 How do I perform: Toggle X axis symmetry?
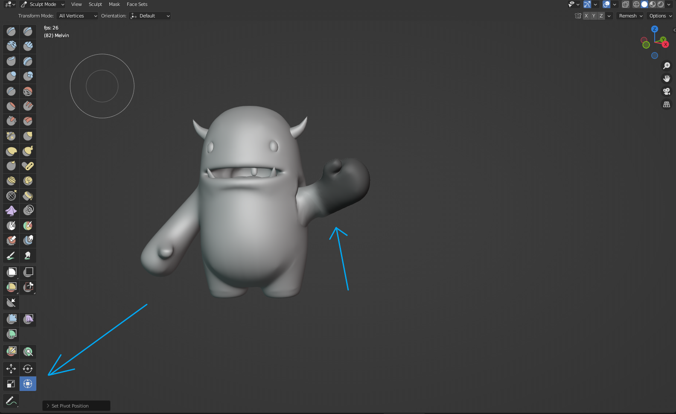pos(586,16)
